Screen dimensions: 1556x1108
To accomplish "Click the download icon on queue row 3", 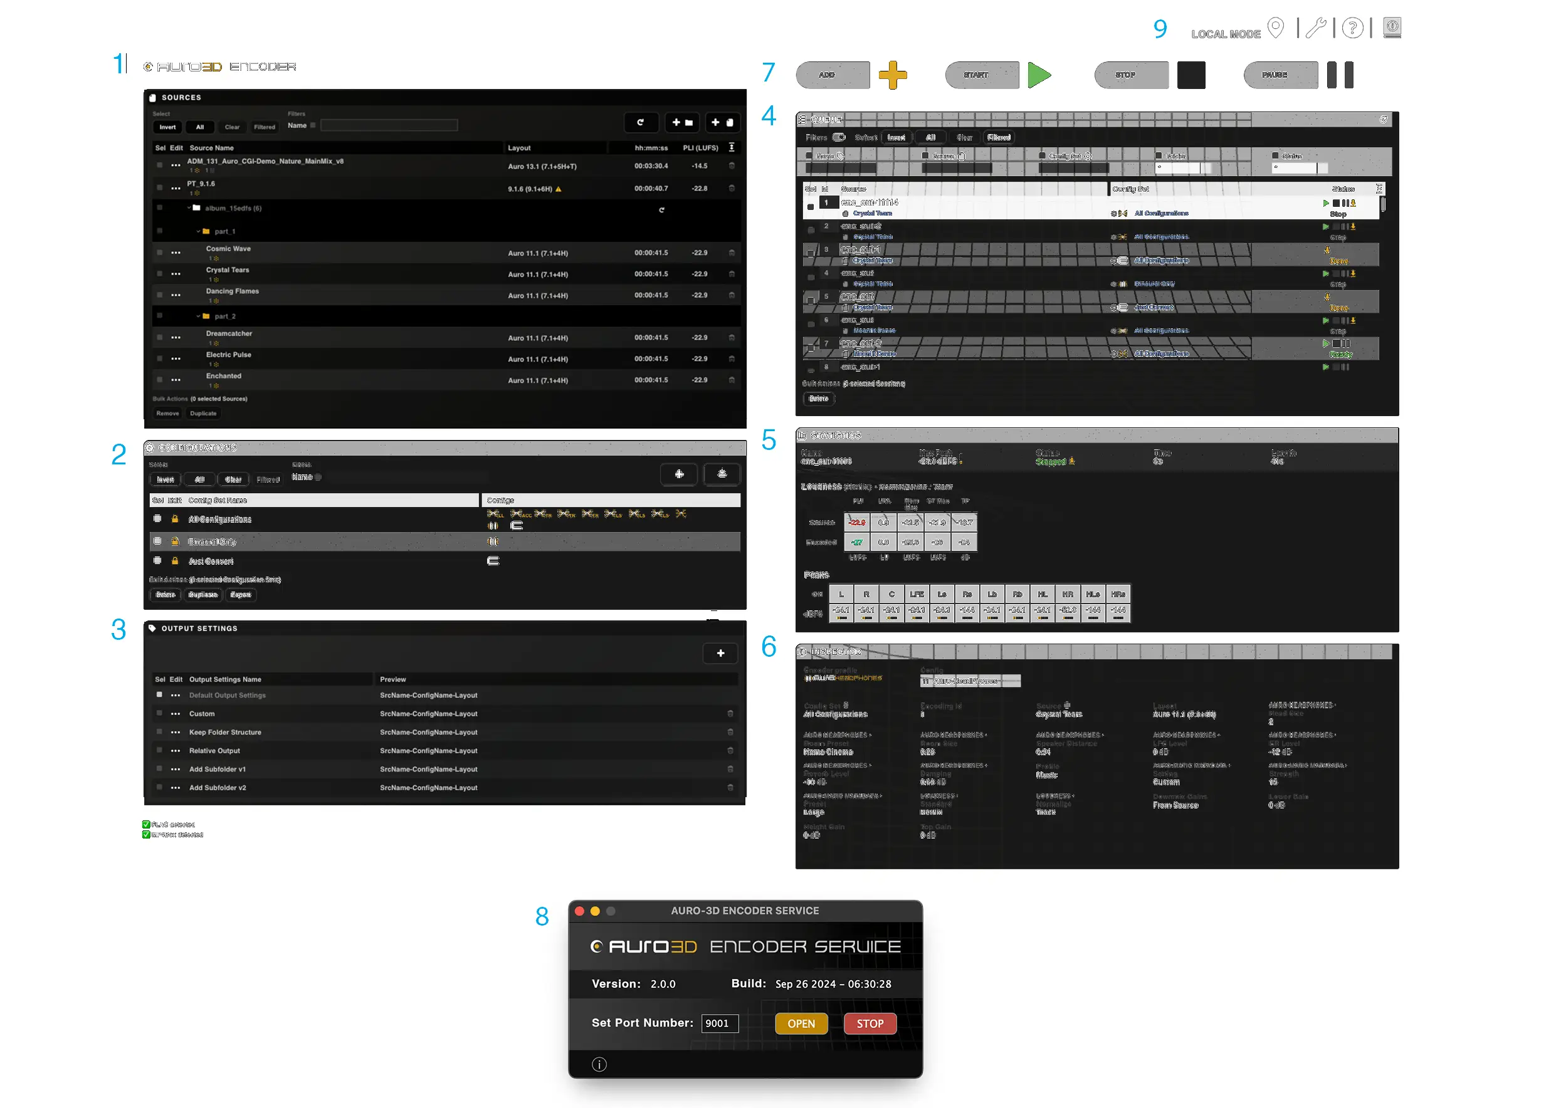I will point(1327,251).
